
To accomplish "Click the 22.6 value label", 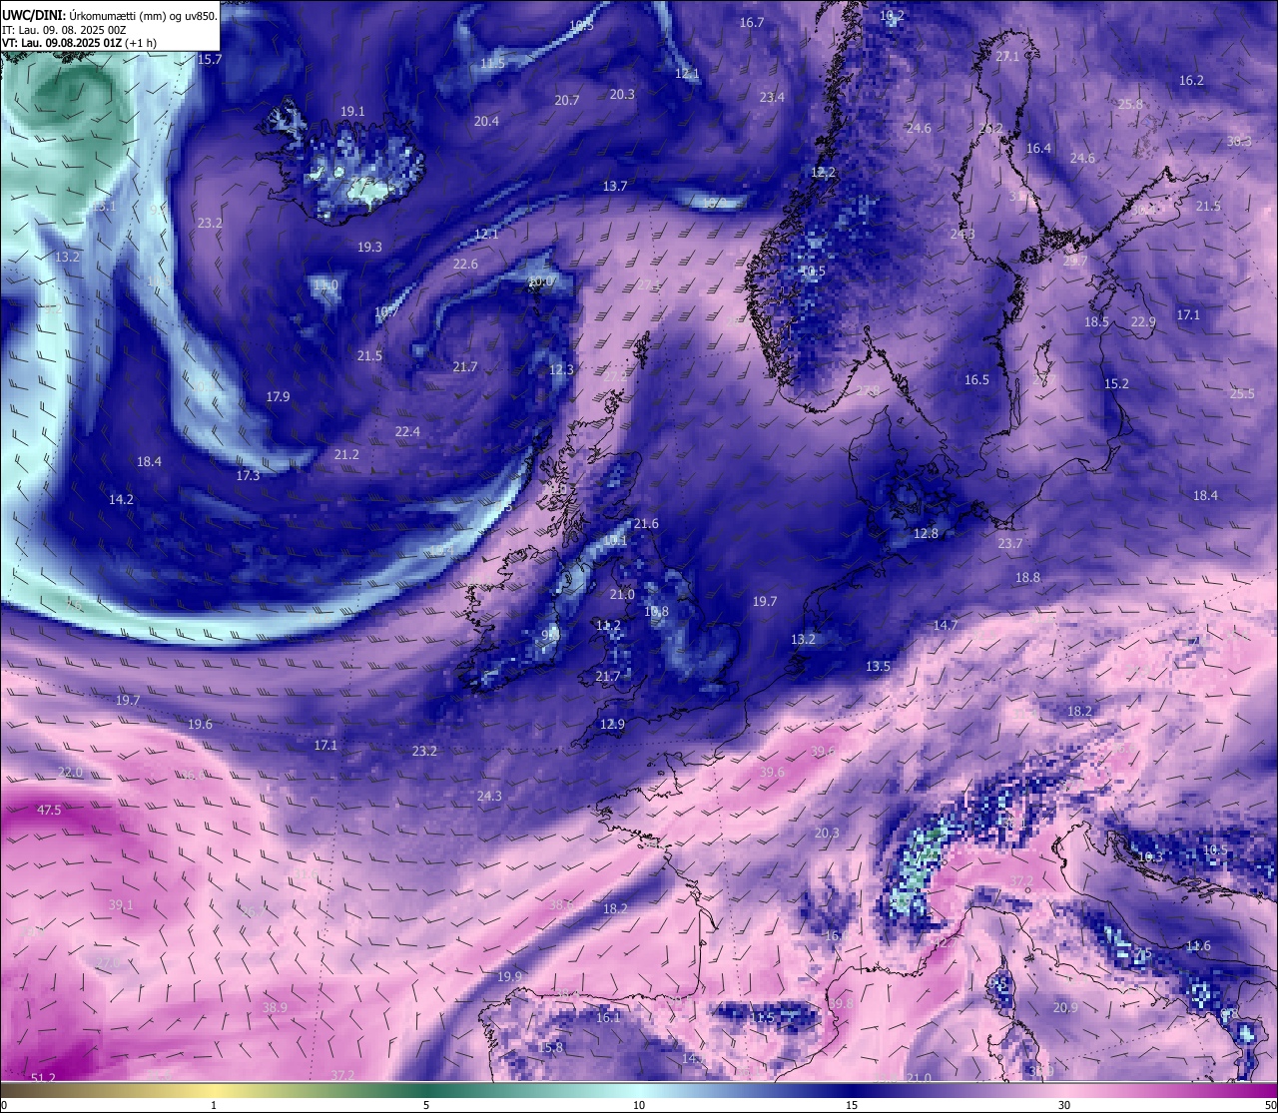I will point(465,264).
